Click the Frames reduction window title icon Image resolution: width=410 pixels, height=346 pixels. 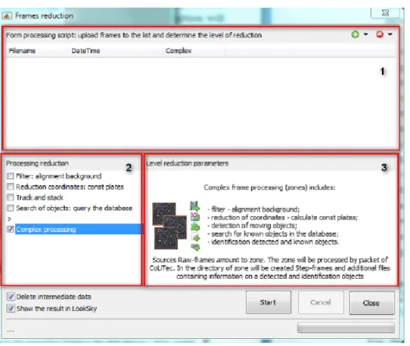click(7, 16)
